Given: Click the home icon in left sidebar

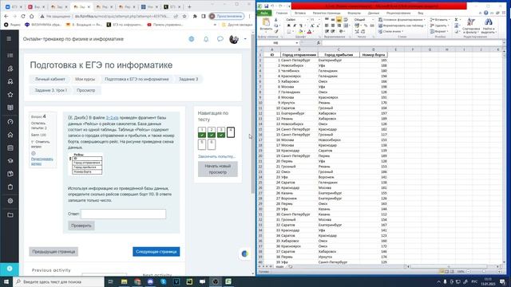Looking at the screenshot, I should (x=10, y=135).
